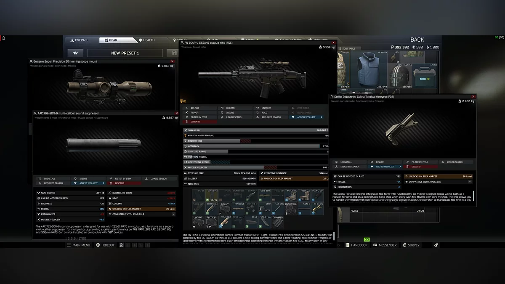505x284 pixels.
Task: Select the TANGO6T scope slot
Action: [238, 209]
